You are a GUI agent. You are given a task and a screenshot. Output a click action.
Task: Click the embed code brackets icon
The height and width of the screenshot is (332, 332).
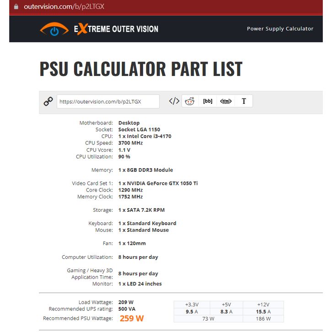(x=174, y=101)
